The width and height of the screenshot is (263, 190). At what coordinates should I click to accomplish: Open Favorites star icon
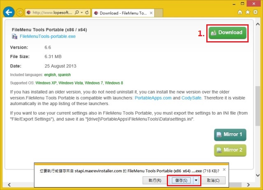(x=248, y=12)
